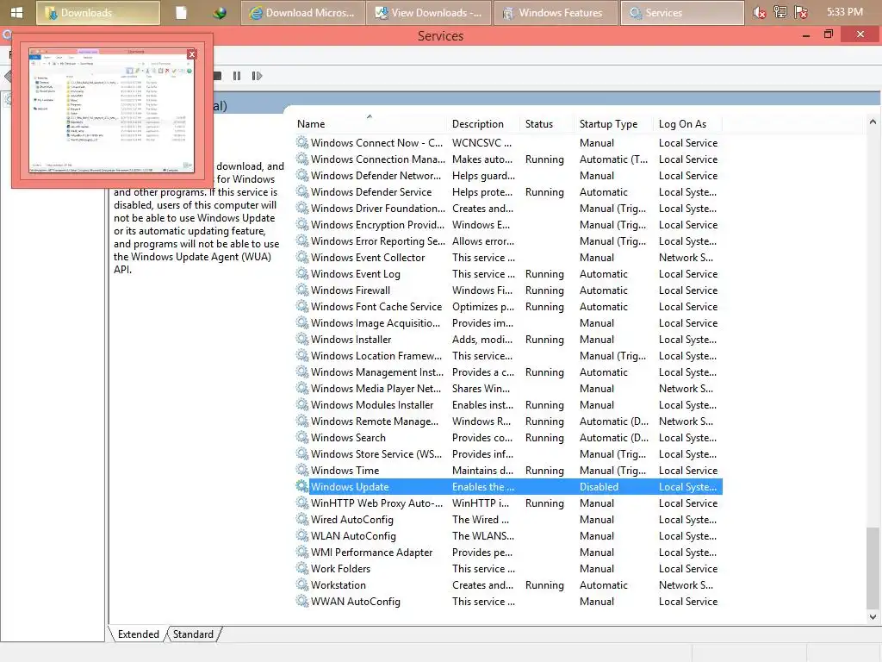This screenshot has width=882, height=662.
Task: Select Windows Management Instrumentation service name
Action: click(x=377, y=372)
